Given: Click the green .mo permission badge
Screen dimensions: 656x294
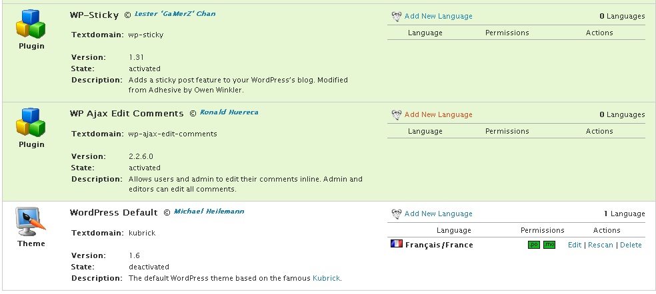Looking at the screenshot, I should [549, 245].
